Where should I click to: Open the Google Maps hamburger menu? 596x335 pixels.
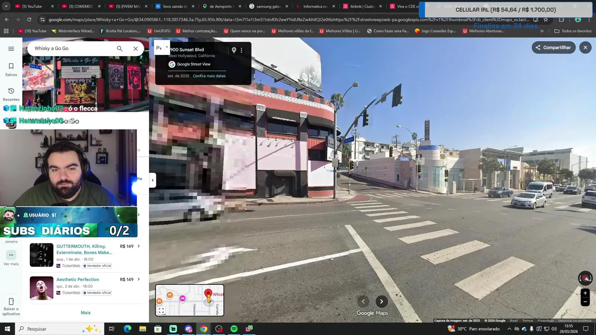(11, 48)
